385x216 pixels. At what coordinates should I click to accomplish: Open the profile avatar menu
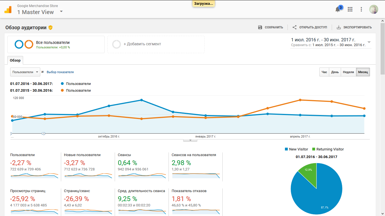point(374,9)
